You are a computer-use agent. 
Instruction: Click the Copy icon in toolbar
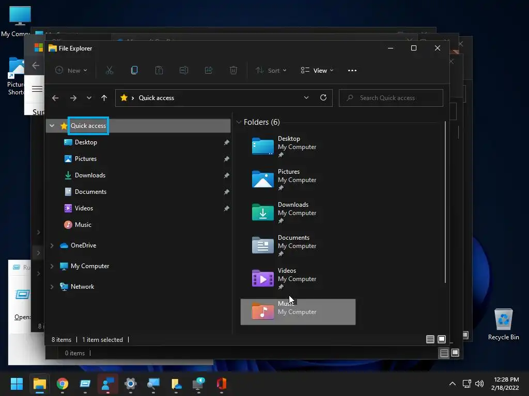pos(134,70)
